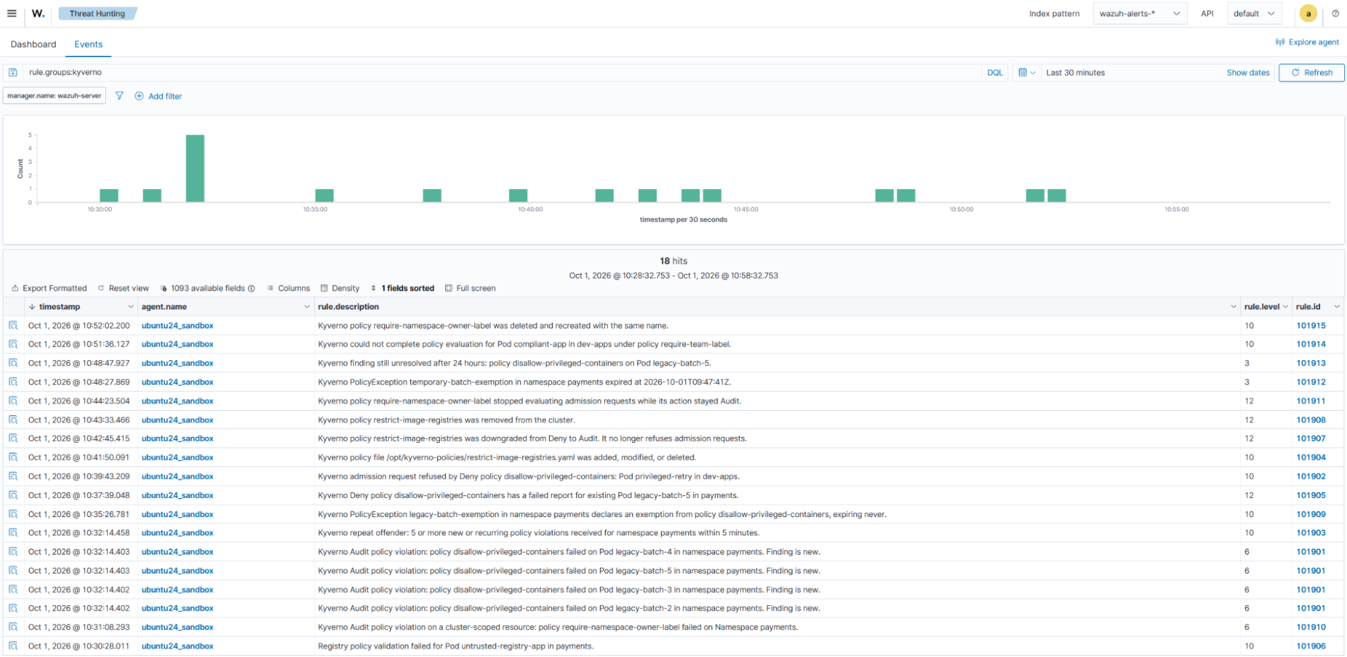This screenshot has width=1347, height=657.
Task: Click the manager.name: wazuh-server filter pill
Action: 54,96
